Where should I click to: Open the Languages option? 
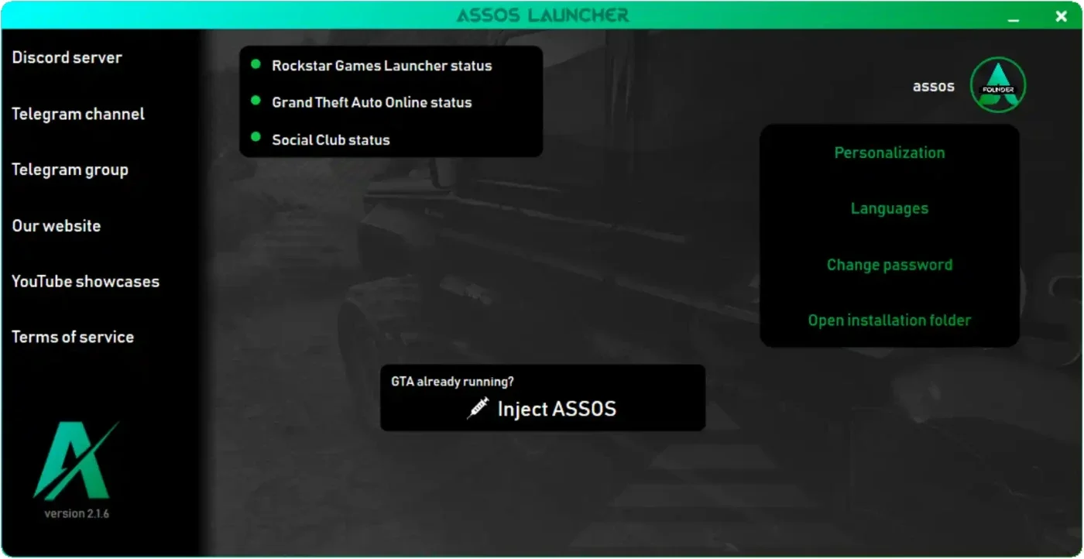889,209
